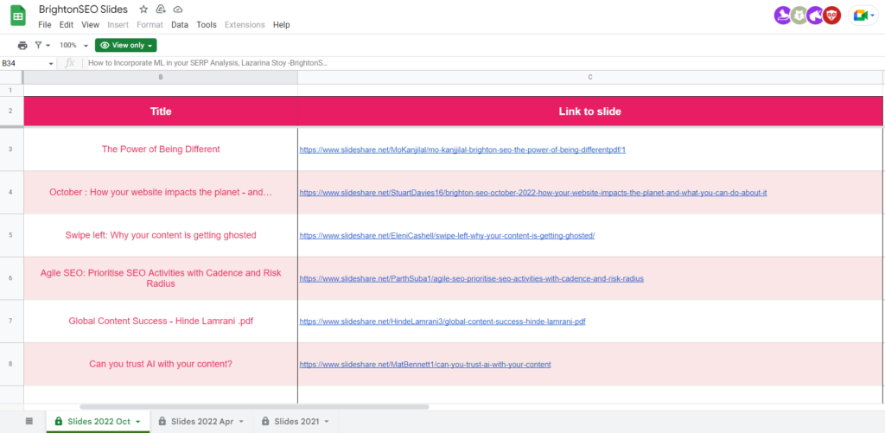The image size is (885, 433).
Task: Click the document title BrightonSEO Slides
Action: [84, 10]
